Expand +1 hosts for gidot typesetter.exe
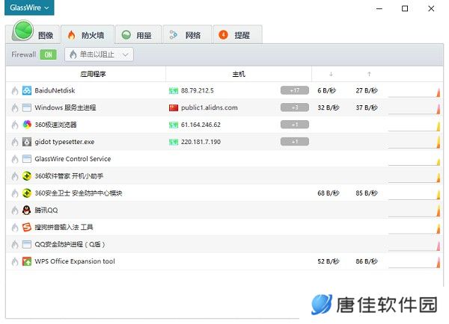 pyautogui.click(x=295, y=142)
